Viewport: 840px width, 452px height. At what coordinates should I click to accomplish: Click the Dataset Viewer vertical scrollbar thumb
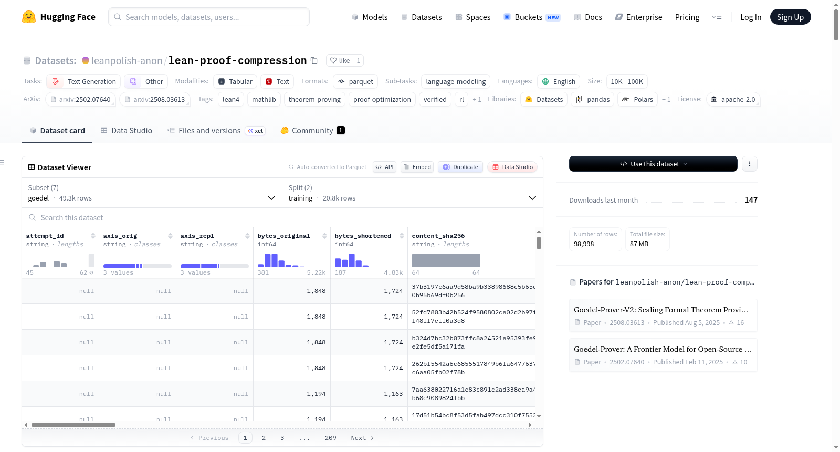[539, 243]
